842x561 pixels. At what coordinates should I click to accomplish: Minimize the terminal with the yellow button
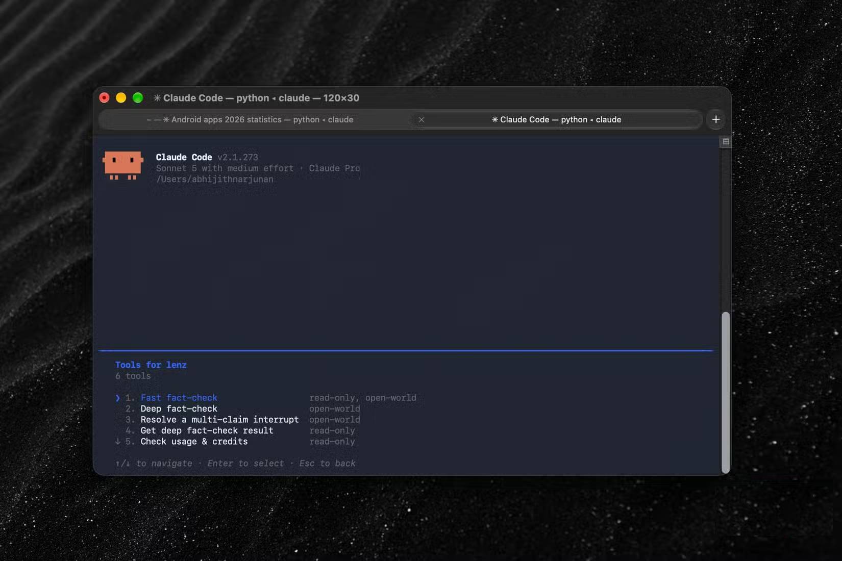[x=121, y=98]
